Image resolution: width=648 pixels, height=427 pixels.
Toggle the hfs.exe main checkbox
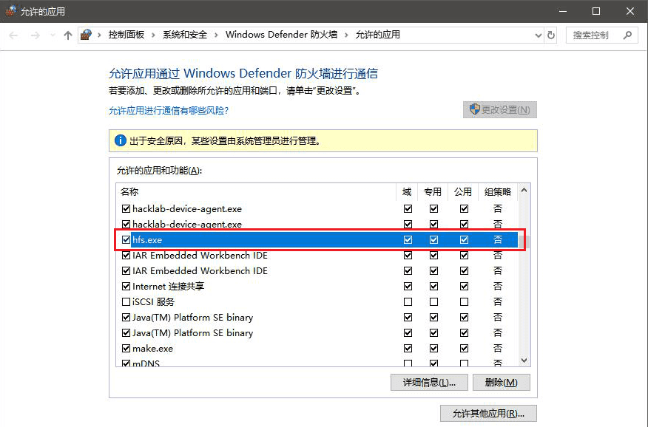pos(126,239)
